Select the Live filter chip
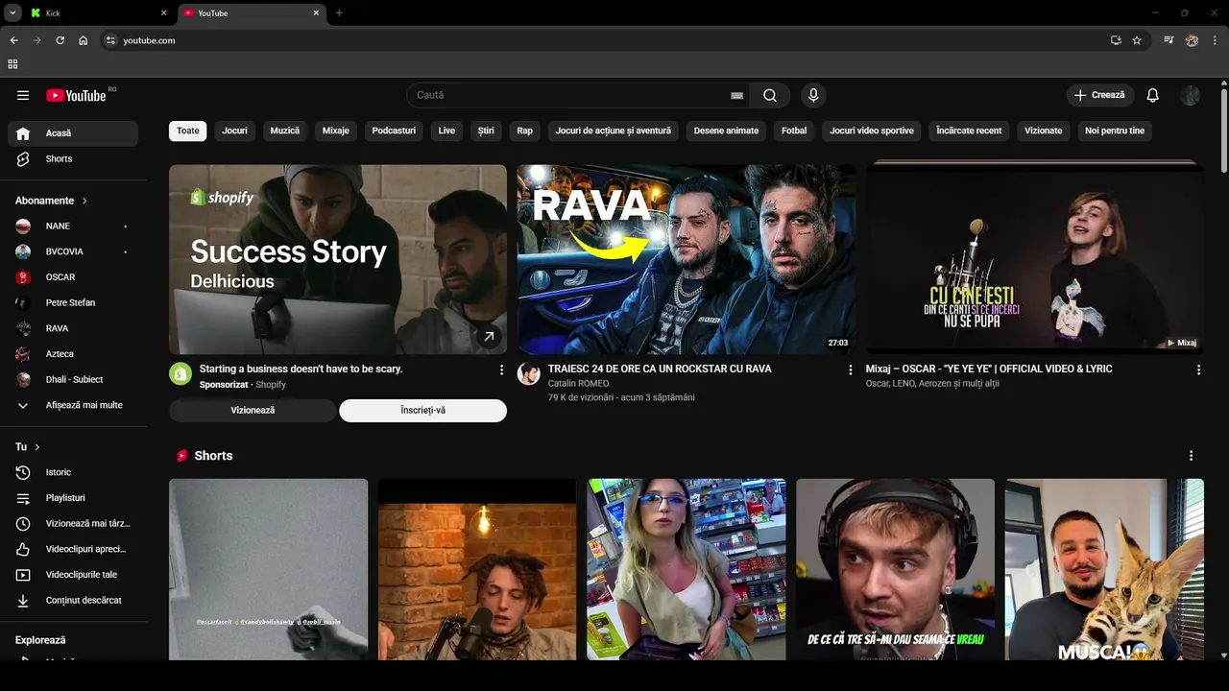The image size is (1229, 691). [x=446, y=131]
